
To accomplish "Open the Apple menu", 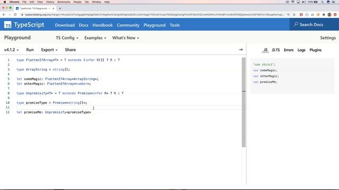I will click(5, 2).
